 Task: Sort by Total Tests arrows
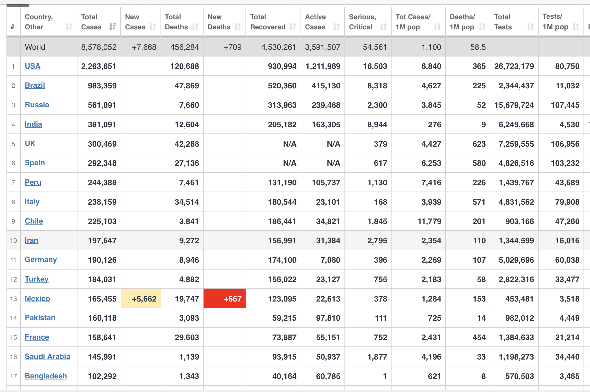tap(530, 27)
